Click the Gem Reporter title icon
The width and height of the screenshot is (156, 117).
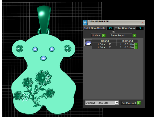85,23
